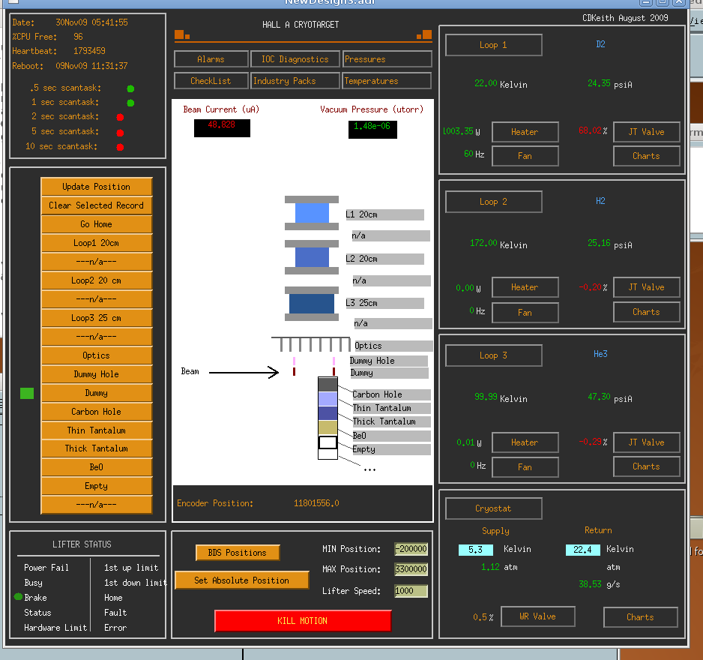703x660 pixels.
Task: Open the Loop 3 detail panel
Action: click(x=494, y=355)
